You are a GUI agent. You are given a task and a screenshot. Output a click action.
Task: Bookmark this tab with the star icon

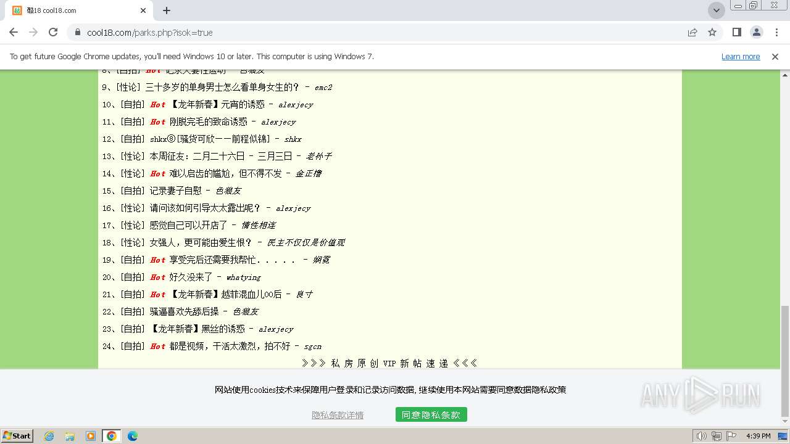pos(712,32)
